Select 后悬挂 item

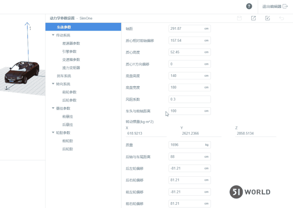coord(67,125)
